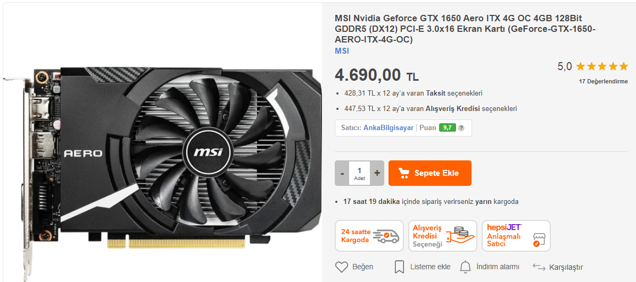The width and height of the screenshot is (636, 282).
Task: Click the shop icon on the hepsiJET badge
Action: click(538, 240)
